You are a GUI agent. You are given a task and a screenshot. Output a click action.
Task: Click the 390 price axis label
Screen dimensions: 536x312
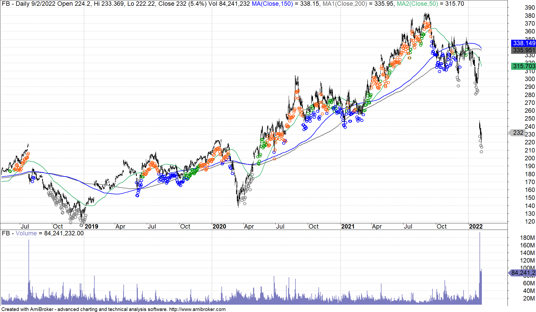(530, 8)
